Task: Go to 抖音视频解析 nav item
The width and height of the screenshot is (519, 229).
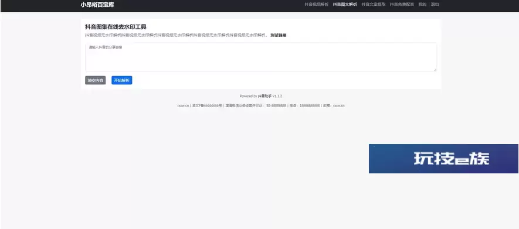Action: coord(317,5)
